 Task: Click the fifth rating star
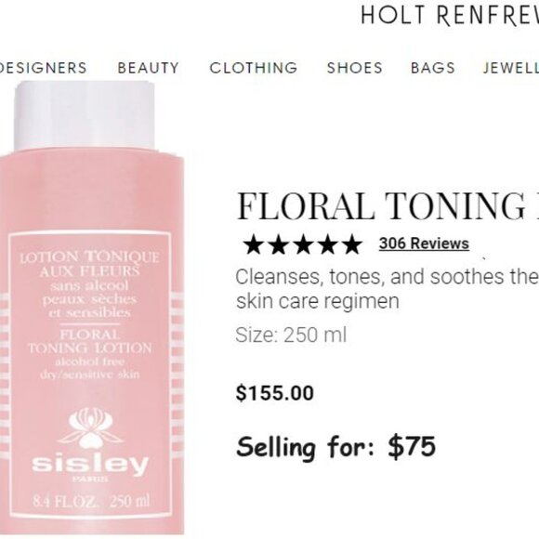351,244
